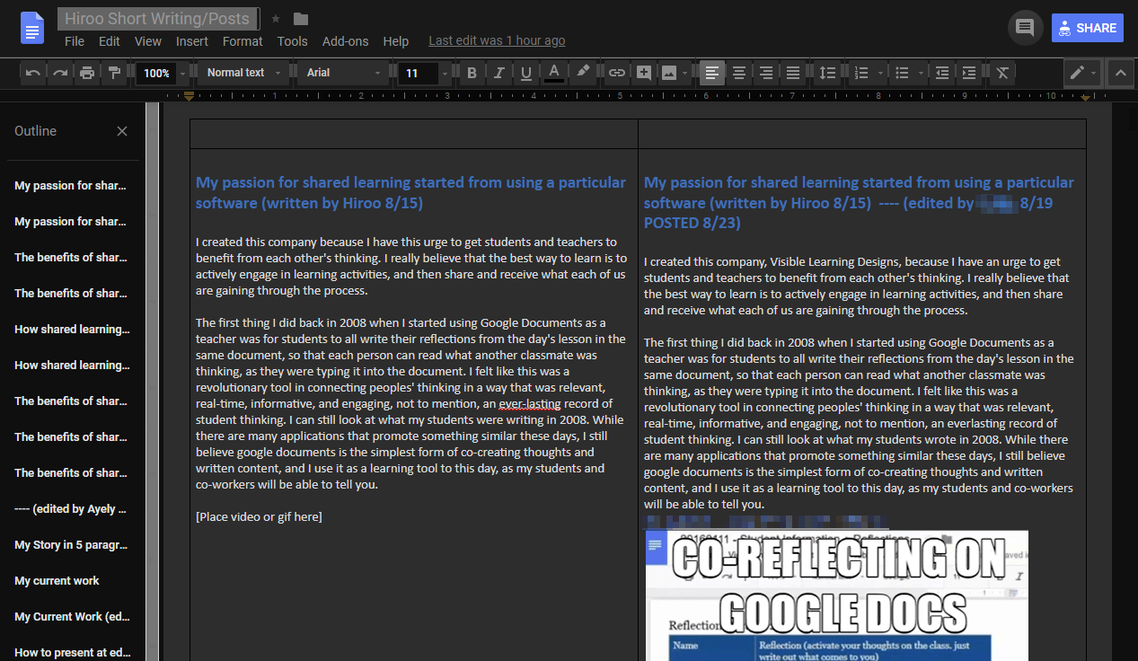Click the SHARE button
The image size is (1138, 661).
1088,28
